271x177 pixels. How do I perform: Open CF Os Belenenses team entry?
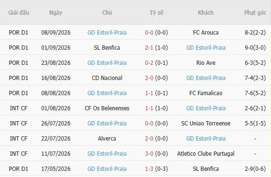pyautogui.click(x=107, y=108)
